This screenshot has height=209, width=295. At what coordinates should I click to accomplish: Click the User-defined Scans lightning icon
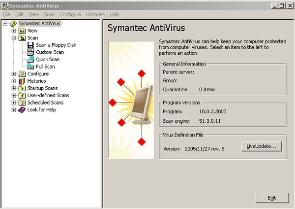[22, 96]
